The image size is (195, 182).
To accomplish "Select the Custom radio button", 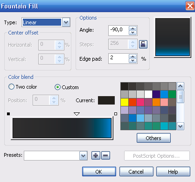I will (57, 87).
